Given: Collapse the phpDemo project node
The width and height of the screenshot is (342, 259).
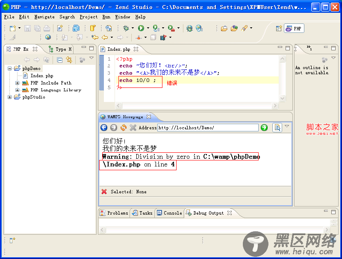Looking at the screenshot, I should point(10,69).
